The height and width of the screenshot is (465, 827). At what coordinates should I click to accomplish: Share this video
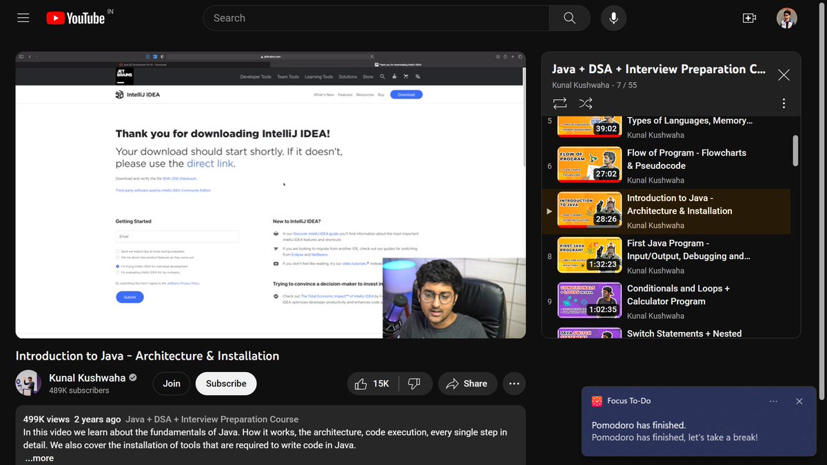(x=467, y=384)
